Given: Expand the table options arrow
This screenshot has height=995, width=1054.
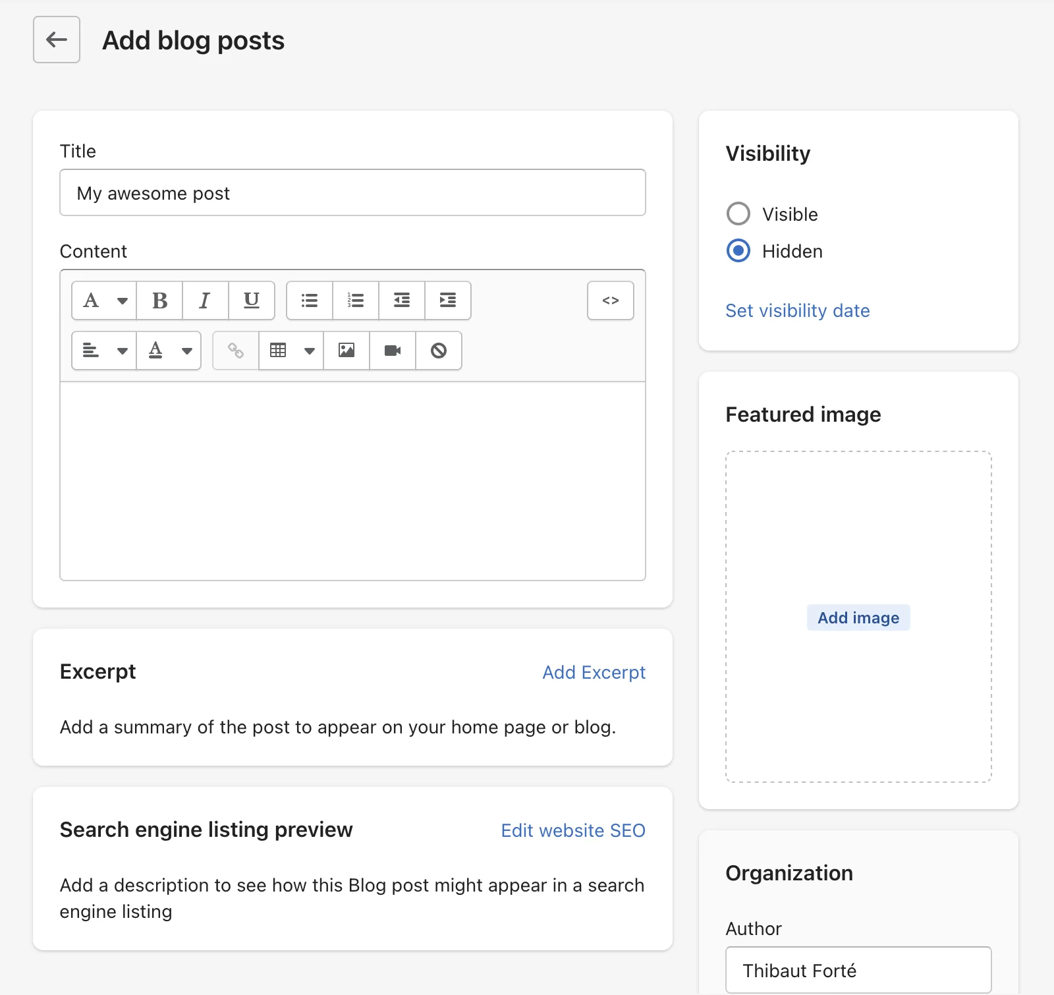Looking at the screenshot, I should point(310,351).
